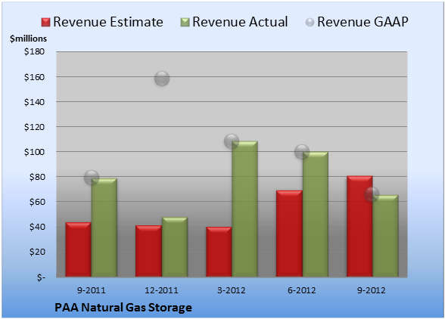The image size is (445, 319).
Task: Click the gray Revenue GAAP legend marker
Action: coord(310,23)
